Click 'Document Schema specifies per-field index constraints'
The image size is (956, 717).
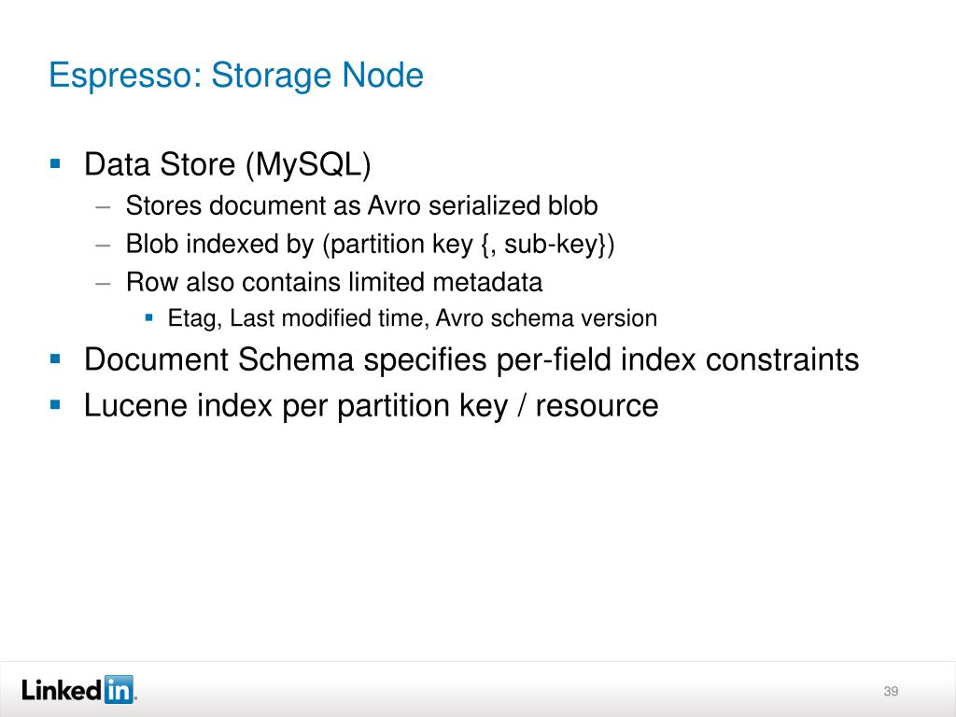pyautogui.click(x=471, y=359)
